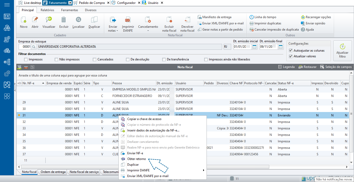Click the Legenda button
This screenshot has height=182, width=354.
click(x=286, y=67)
